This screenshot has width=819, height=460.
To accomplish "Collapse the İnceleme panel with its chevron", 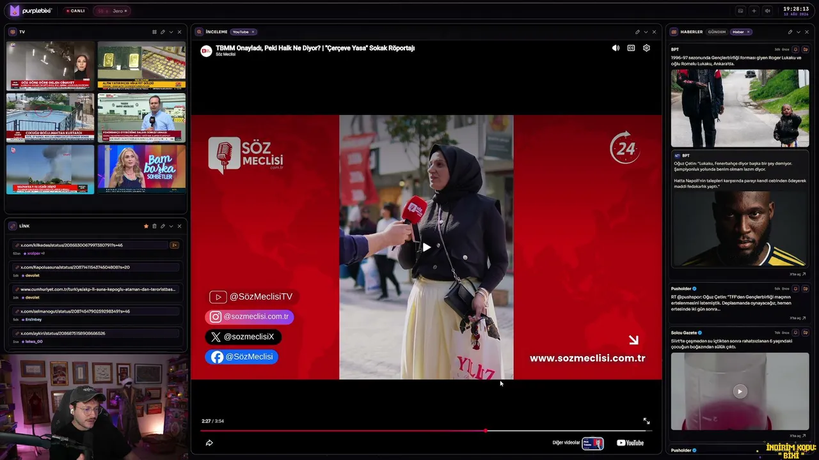I will [646, 32].
